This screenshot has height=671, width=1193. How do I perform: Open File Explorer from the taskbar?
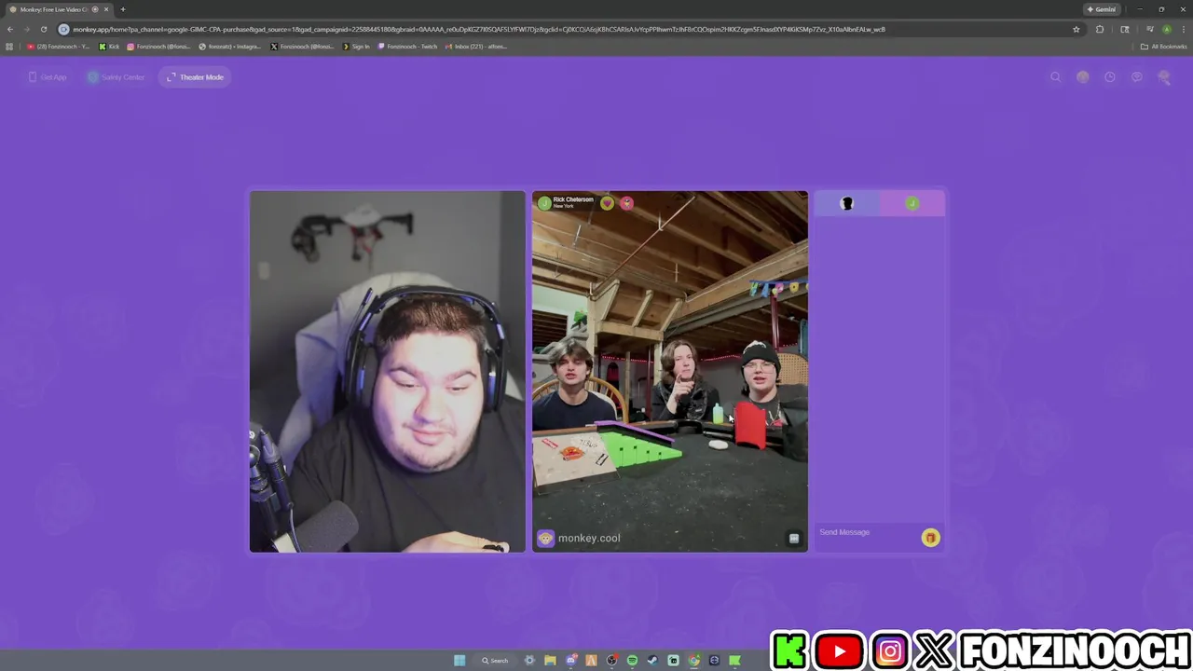point(550,661)
